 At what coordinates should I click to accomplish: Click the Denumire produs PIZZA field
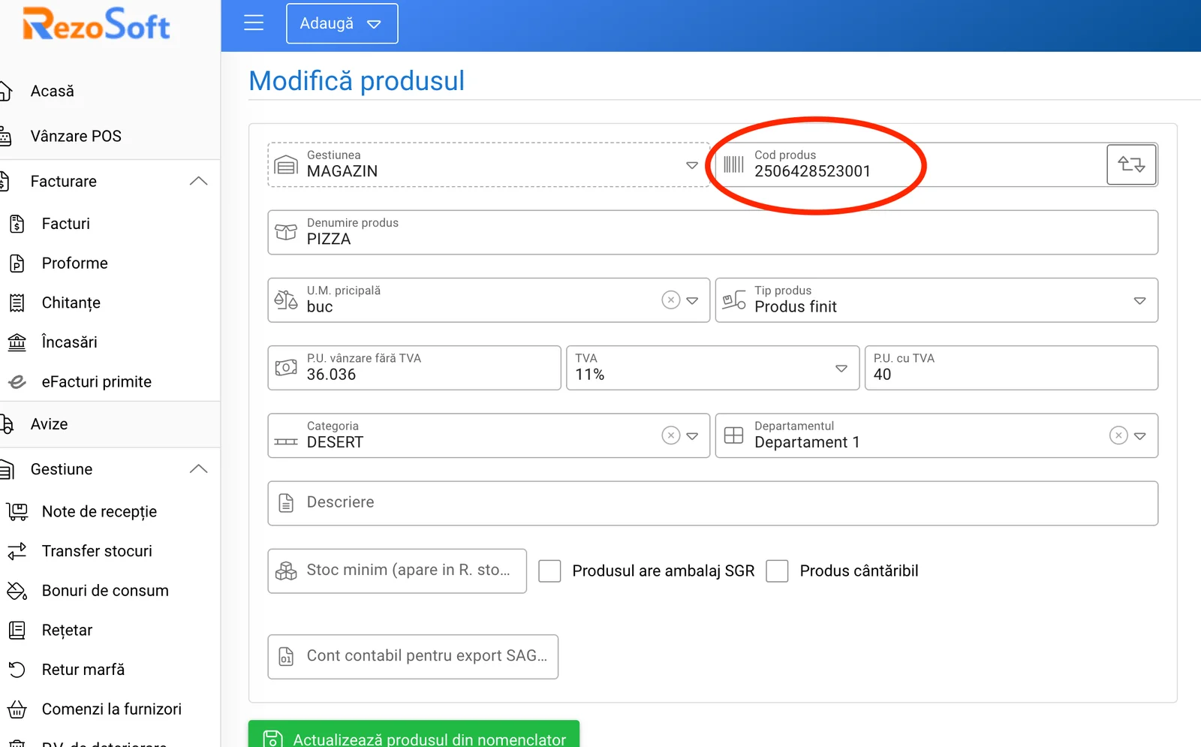(712, 232)
